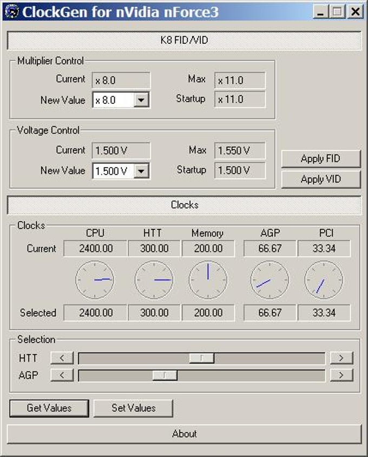Click the K8 FID/VID section header

tap(185, 40)
